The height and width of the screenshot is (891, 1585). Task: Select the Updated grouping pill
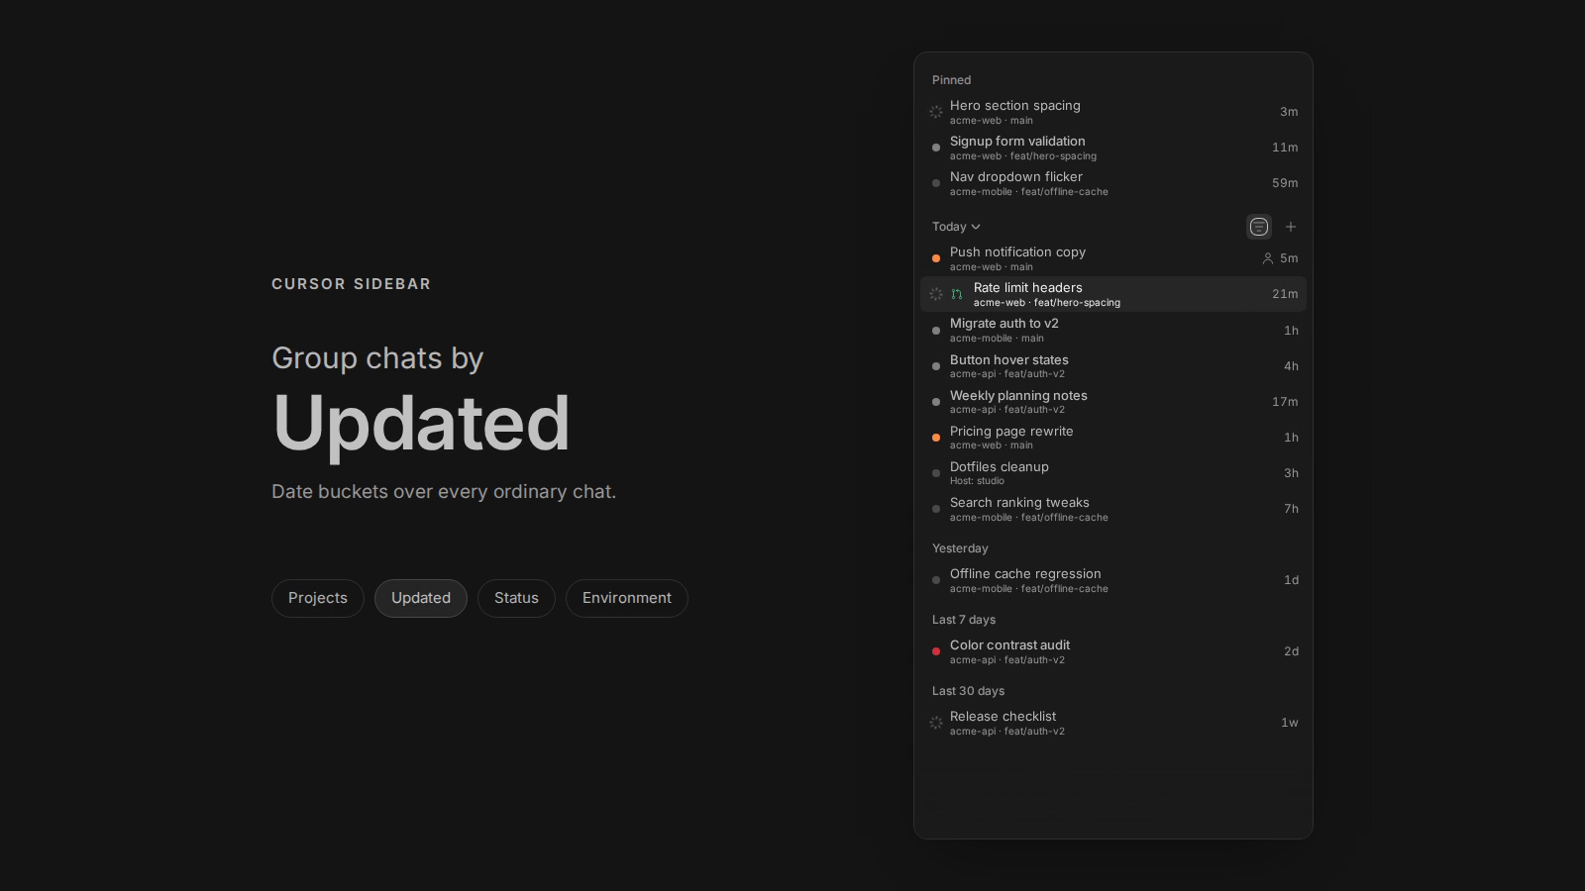coord(421,598)
